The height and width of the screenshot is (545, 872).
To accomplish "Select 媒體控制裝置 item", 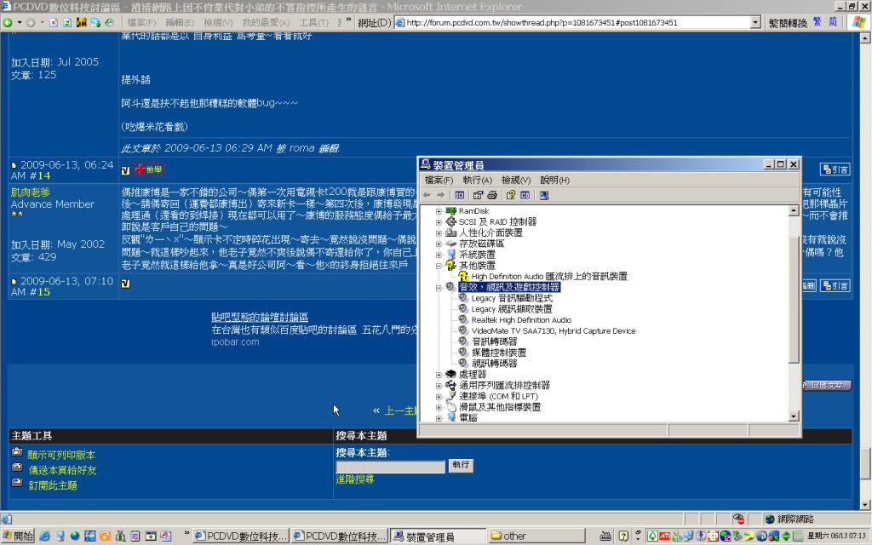I will pyautogui.click(x=499, y=353).
